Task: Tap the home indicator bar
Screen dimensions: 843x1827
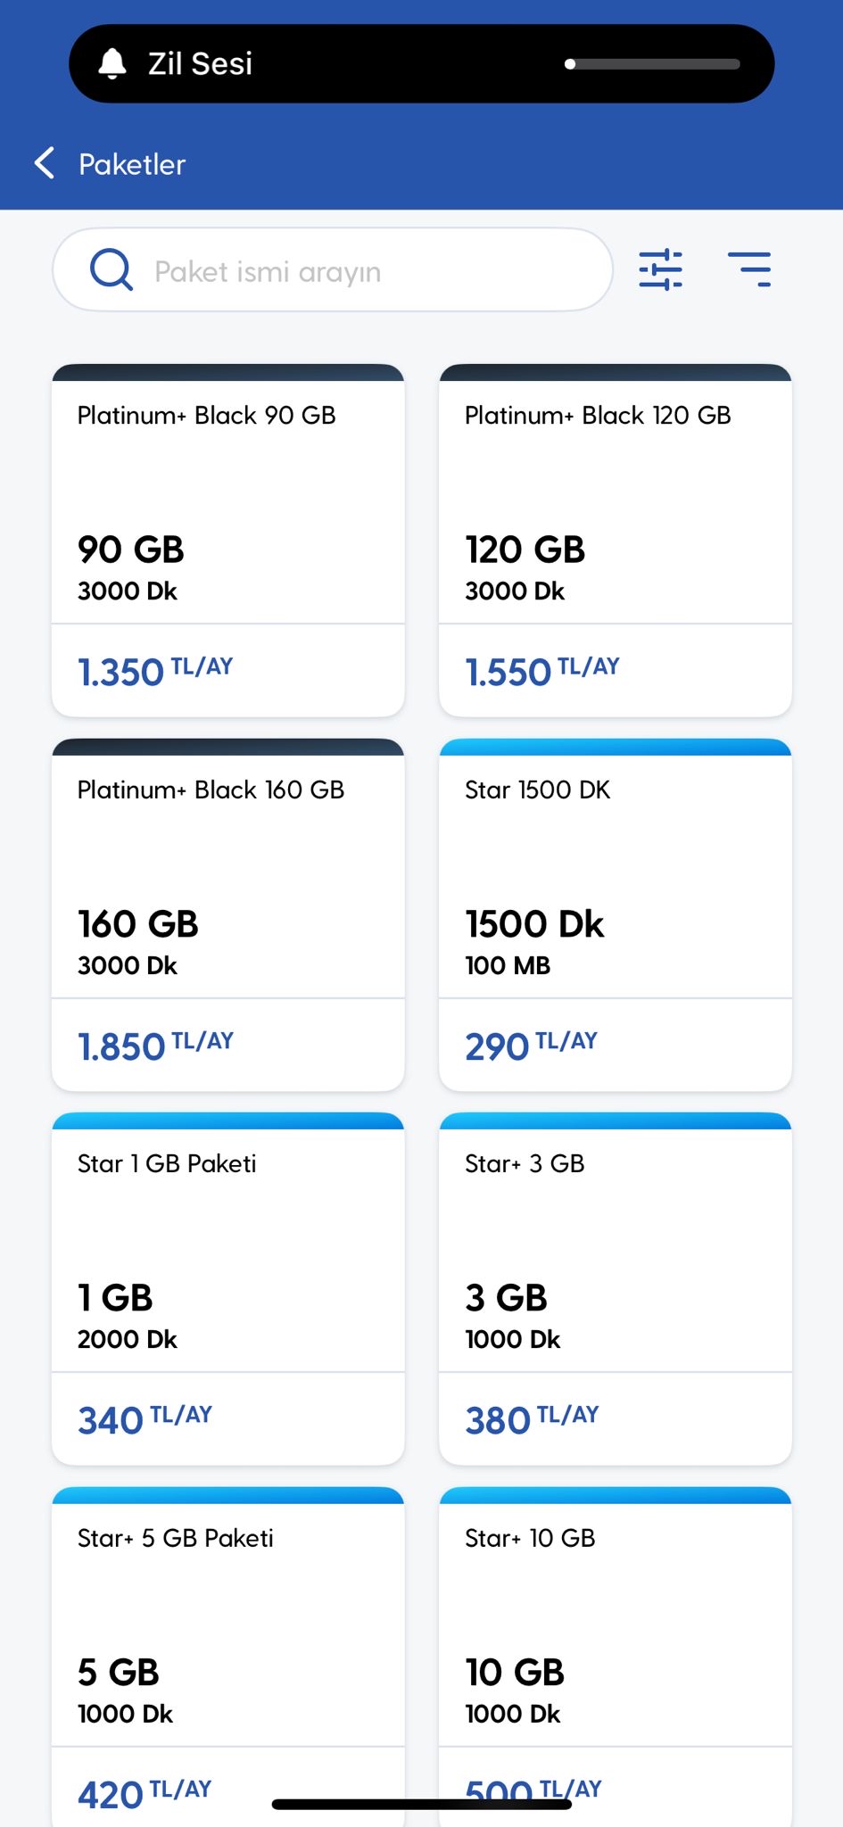Action: [421, 1804]
